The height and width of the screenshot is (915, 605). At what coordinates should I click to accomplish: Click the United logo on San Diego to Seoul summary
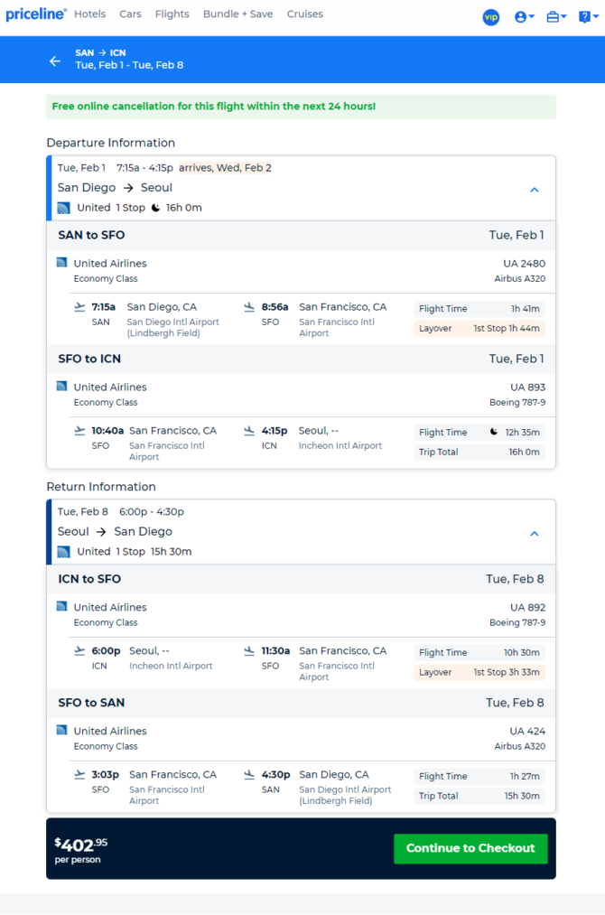[x=63, y=208]
